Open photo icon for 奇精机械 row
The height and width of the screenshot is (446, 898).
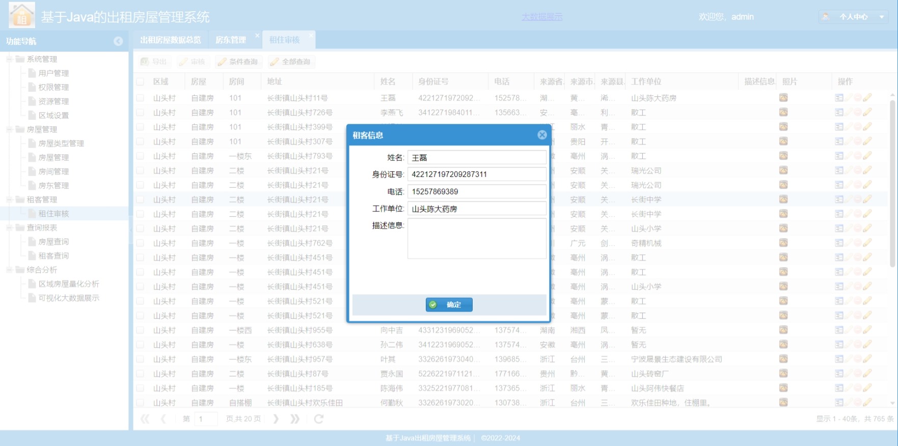point(783,243)
